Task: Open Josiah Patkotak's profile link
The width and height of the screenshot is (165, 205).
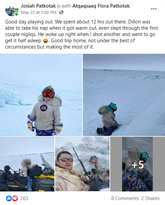Action: click(x=38, y=6)
